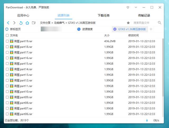
Task: Sort by the 文件名 column header
Action: click(14, 35)
